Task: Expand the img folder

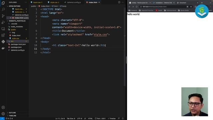Action: point(13,33)
